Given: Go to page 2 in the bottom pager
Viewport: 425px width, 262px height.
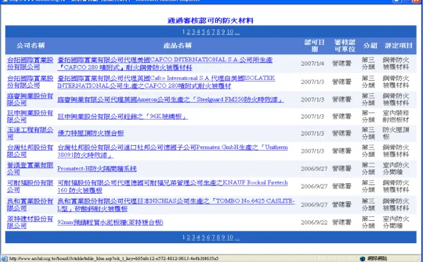Looking at the screenshot, I should tap(188, 237).
